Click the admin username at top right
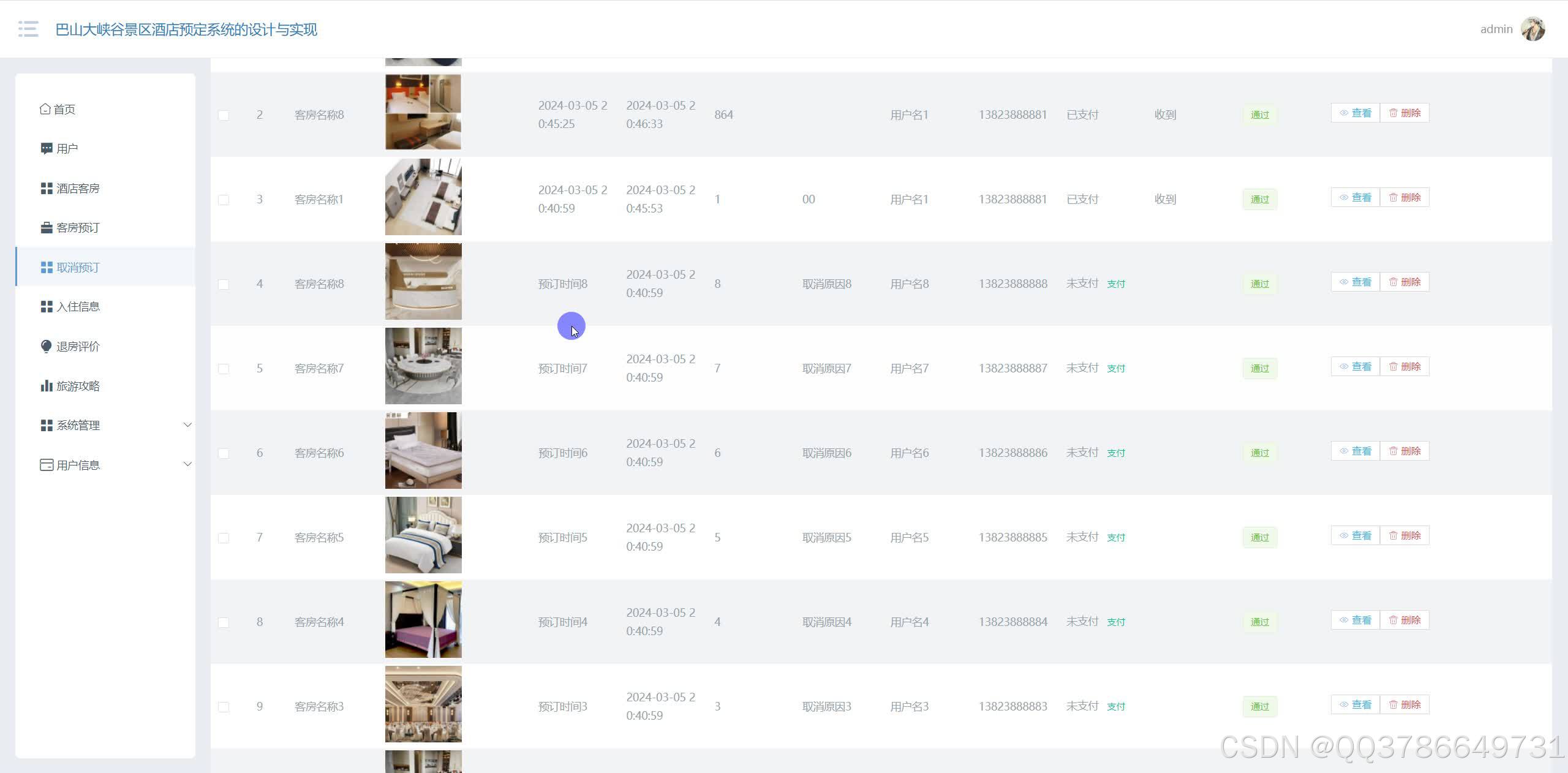Image resolution: width=1568 pixels, height=773 pixels. coord(1496,29)
